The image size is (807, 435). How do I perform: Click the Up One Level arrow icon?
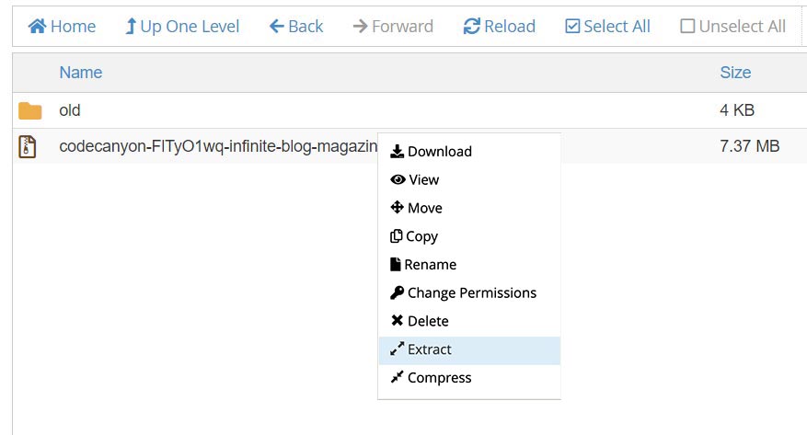(131, 27)
